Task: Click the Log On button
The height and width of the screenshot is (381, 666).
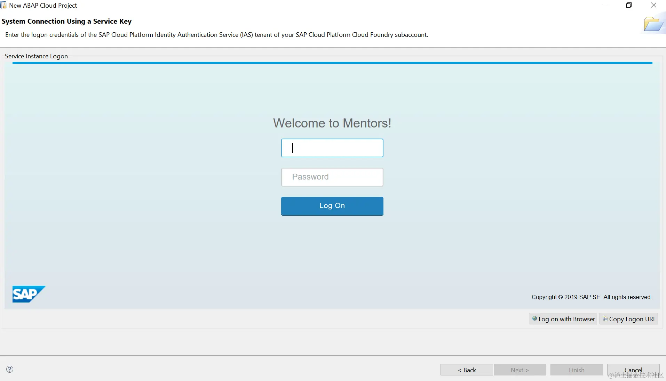Action: click(x=332, y=206)
